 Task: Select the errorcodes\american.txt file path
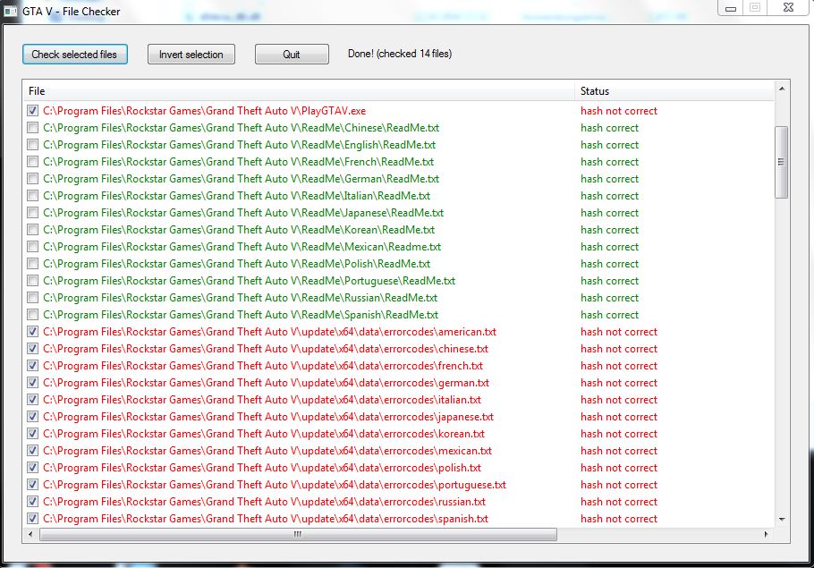tap(269, 332)
